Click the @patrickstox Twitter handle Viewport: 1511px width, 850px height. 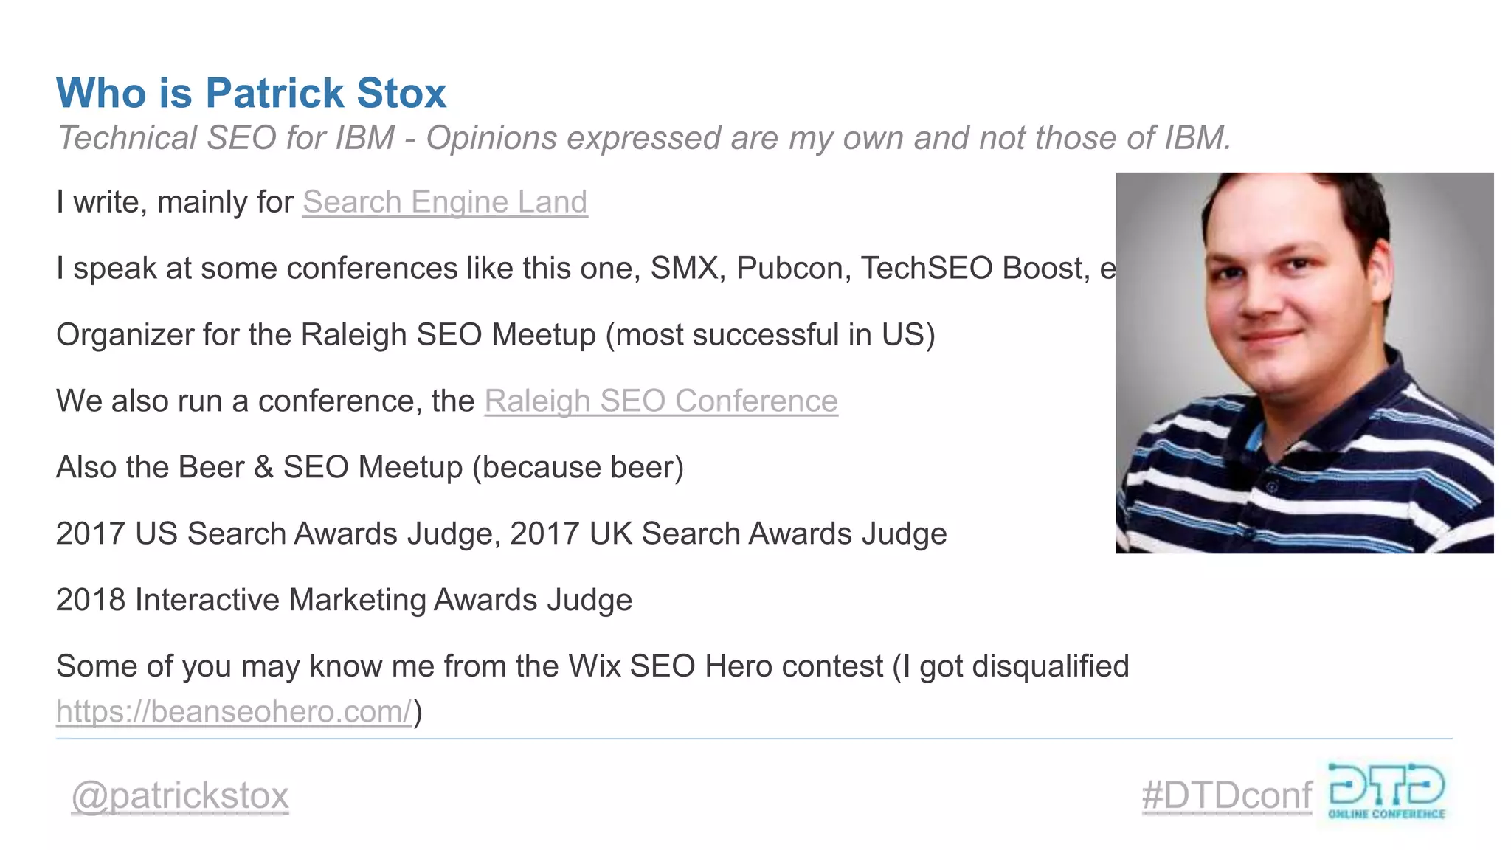tap(180, 795)
